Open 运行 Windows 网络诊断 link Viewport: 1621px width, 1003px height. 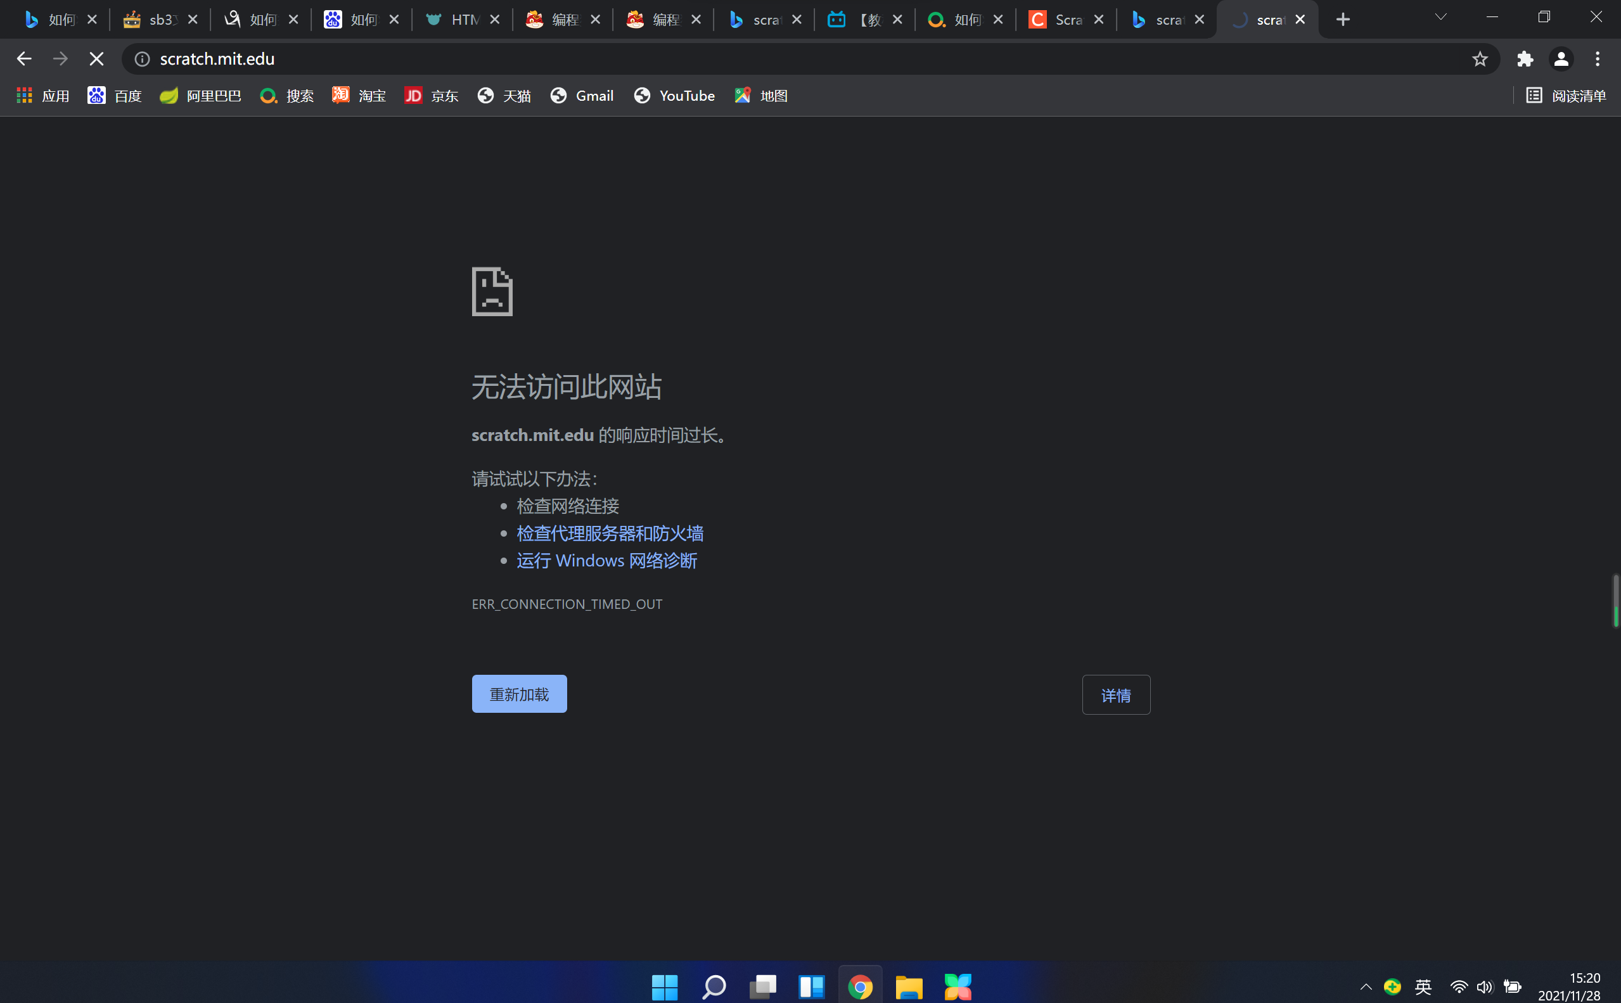[607, 561]
